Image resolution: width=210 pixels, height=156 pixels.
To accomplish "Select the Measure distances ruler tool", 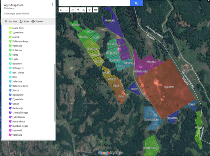I will 96,10.
